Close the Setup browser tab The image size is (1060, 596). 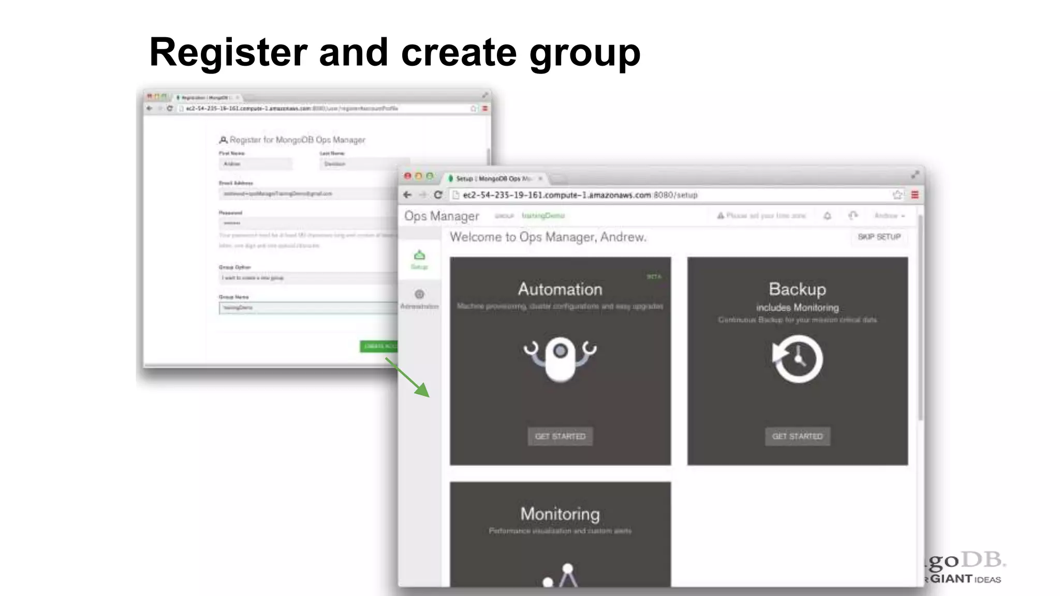[x=540, y=178]
